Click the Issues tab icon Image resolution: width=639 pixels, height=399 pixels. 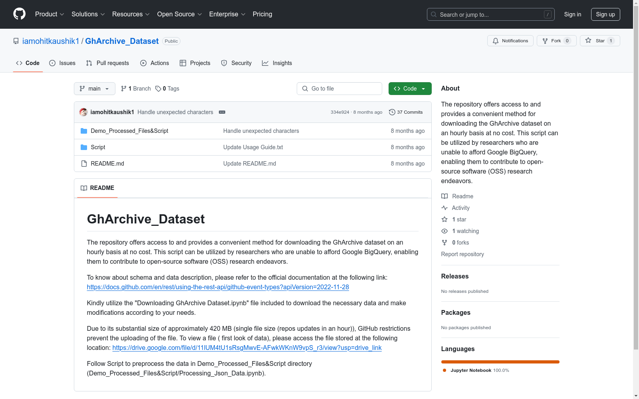[x=52, y=63]
